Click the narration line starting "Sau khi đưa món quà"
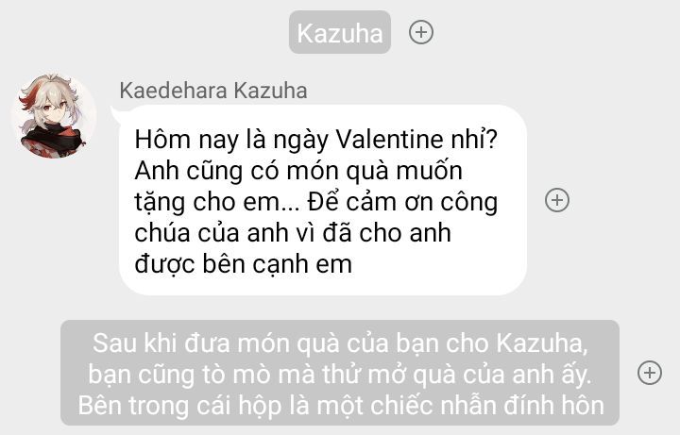This screenshot has height=435, width=680. (x=340, y=343)
